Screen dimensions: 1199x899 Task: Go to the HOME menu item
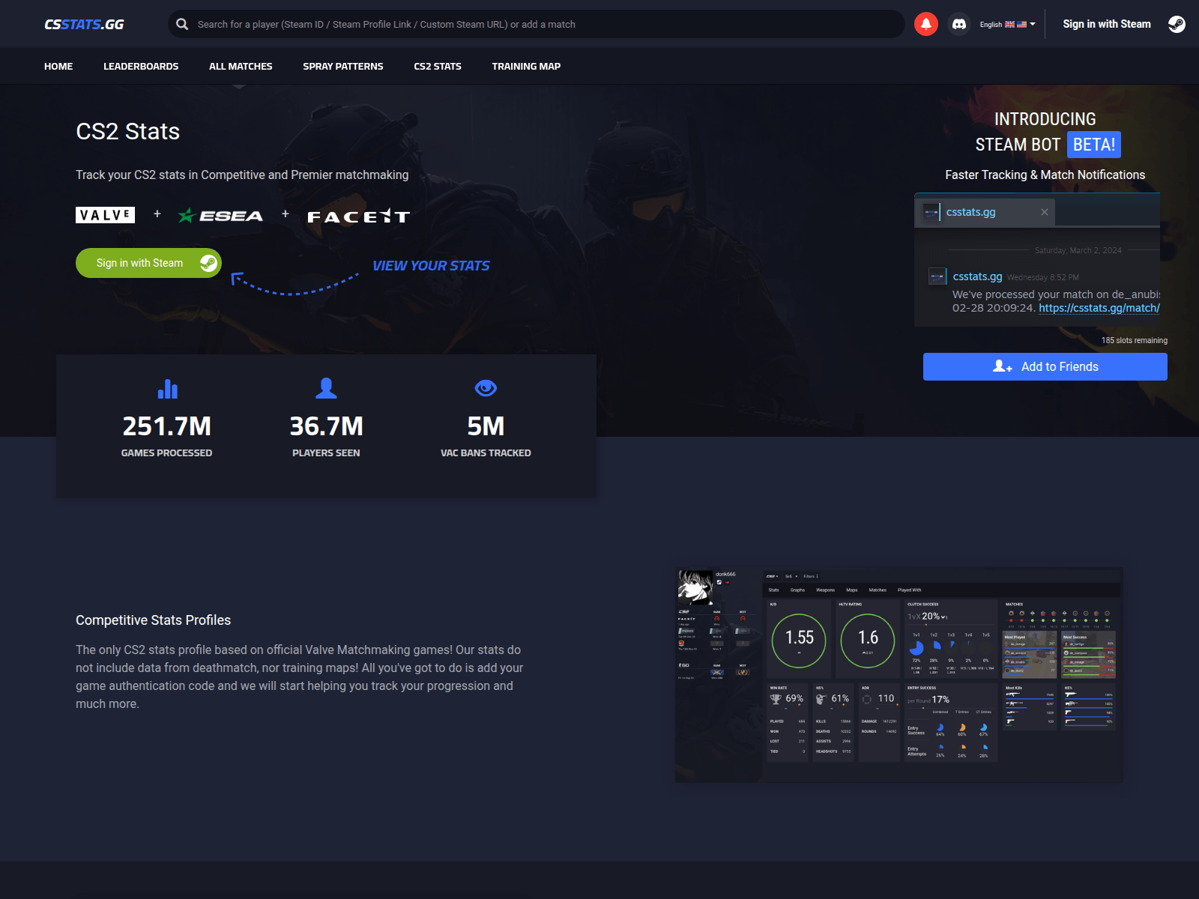(58, 66)
